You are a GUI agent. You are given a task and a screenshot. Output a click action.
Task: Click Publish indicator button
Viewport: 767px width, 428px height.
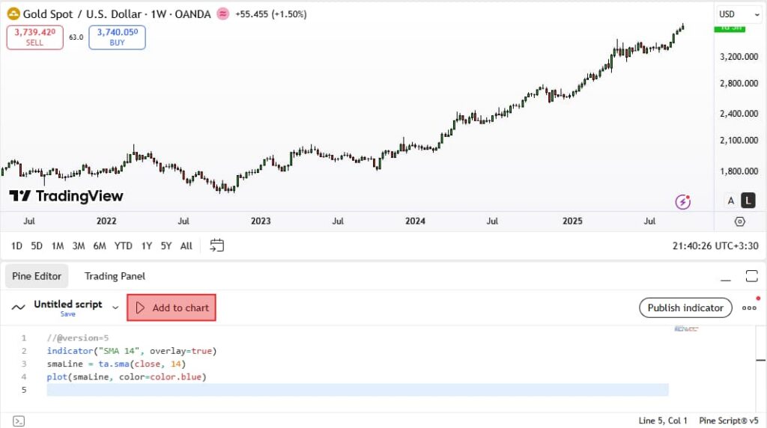pyautogui.click(x=685, y=308)
